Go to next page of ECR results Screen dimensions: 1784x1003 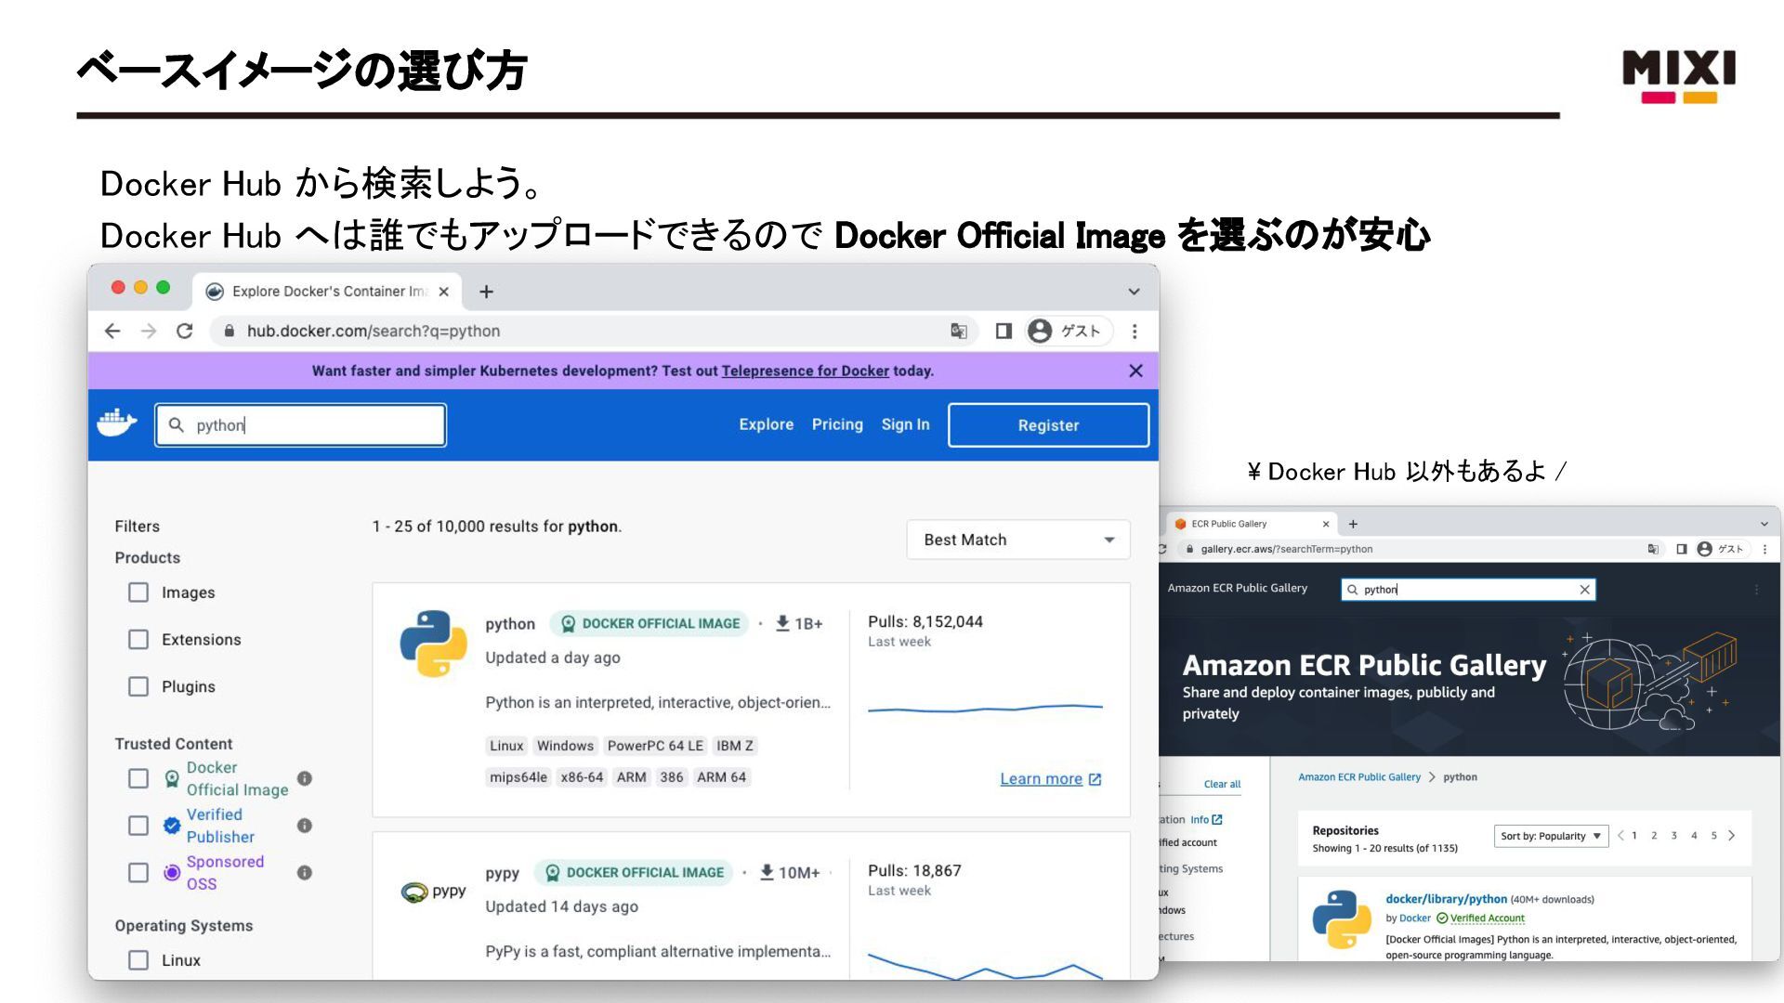1731,836
